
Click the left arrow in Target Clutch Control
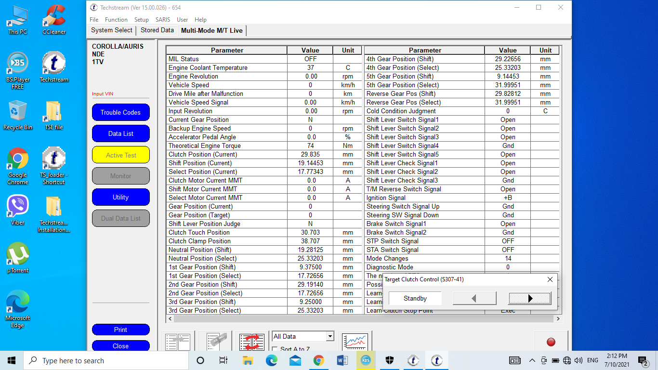point(474,298)
